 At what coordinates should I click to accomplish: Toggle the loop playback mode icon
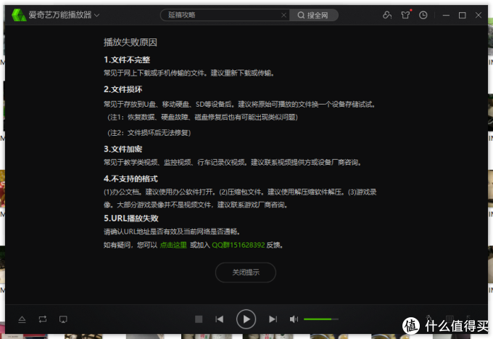[x=43, y=319]
